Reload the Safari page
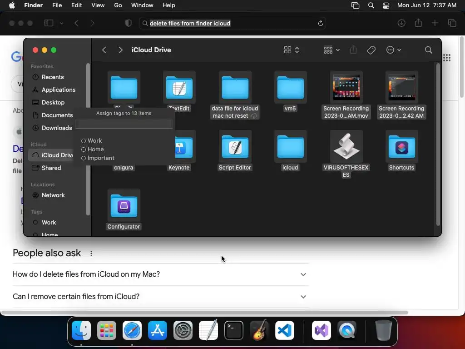465x349 pixels. click(x=320, y=23)
